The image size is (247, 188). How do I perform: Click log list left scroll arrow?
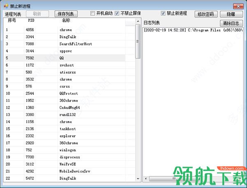coord(146,179)
